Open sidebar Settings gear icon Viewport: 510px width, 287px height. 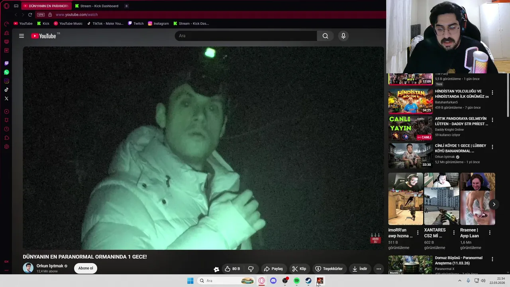[6, 147]
